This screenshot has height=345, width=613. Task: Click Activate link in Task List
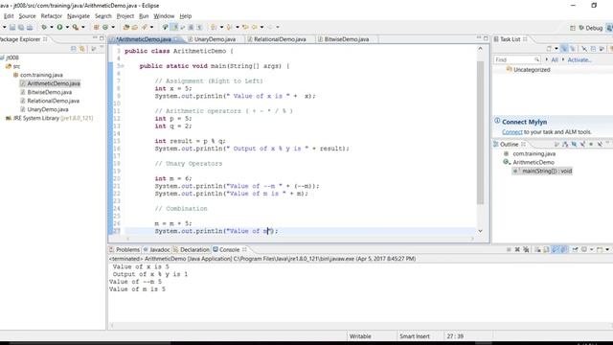click(579, 59)
